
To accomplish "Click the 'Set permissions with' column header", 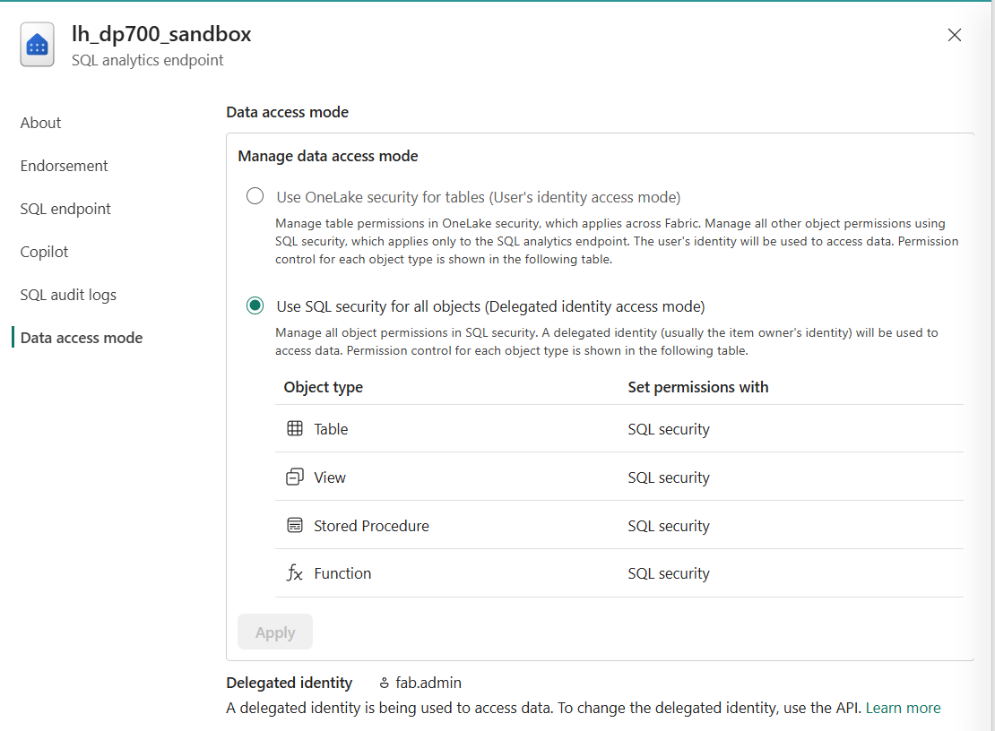I will pyautogui.click(x=698, y=387).
